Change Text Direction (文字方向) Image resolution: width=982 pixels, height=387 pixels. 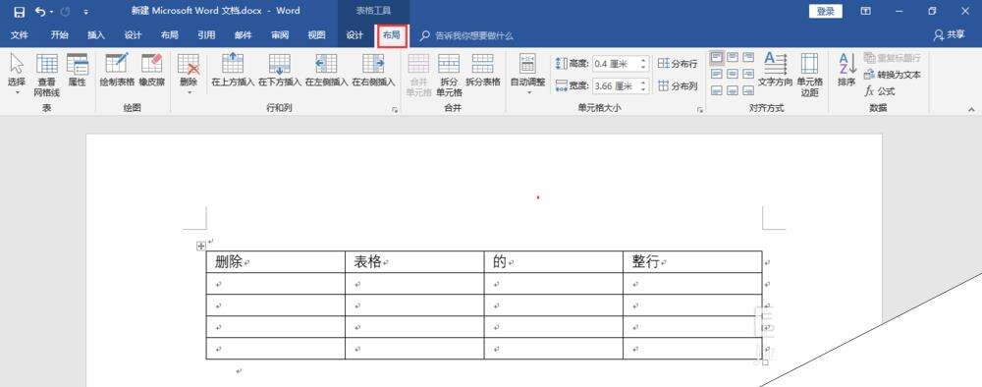pyautogui.click(x=776, y=70)
